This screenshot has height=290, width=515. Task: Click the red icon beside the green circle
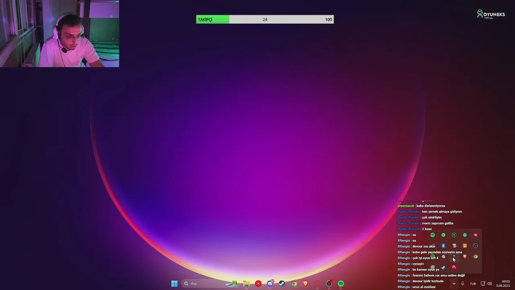(x=476, y=235)
